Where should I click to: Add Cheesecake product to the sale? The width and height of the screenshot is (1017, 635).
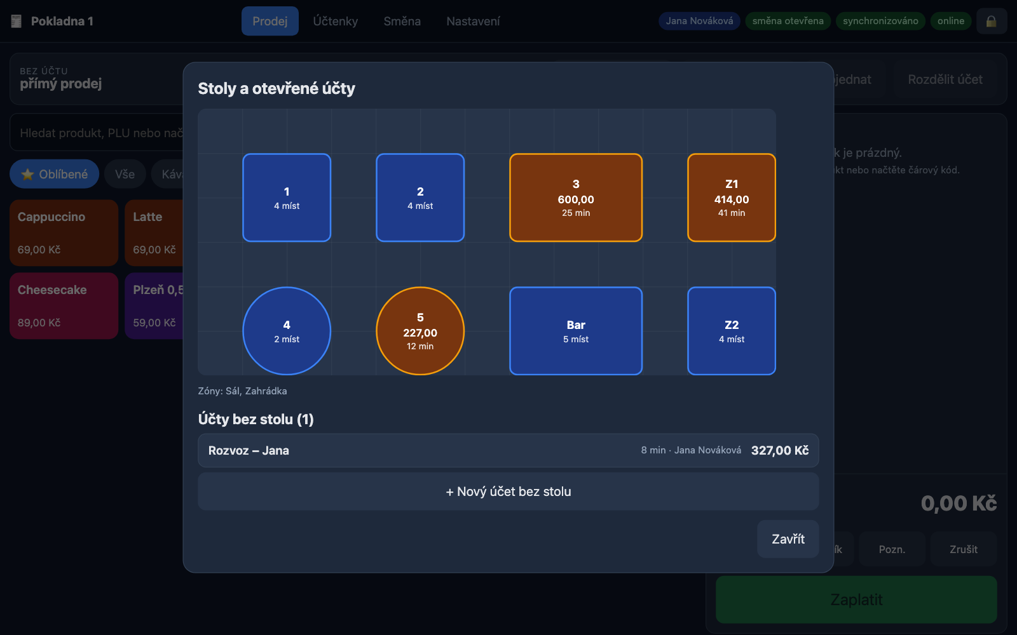click(64, 306)
